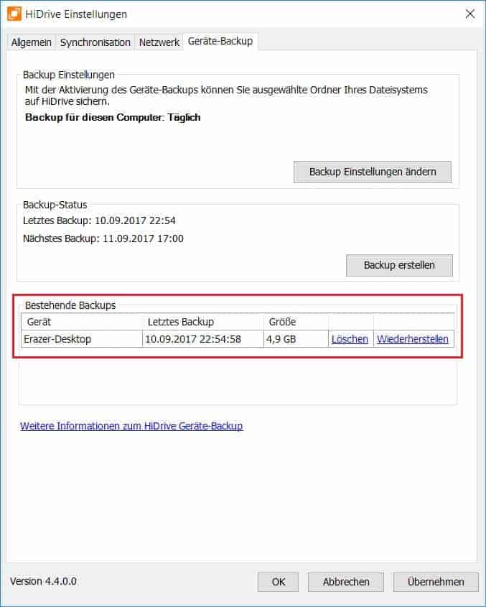Click the Gerät column header
The height and width of the screenshot is (607, 486).
(82, 322)
